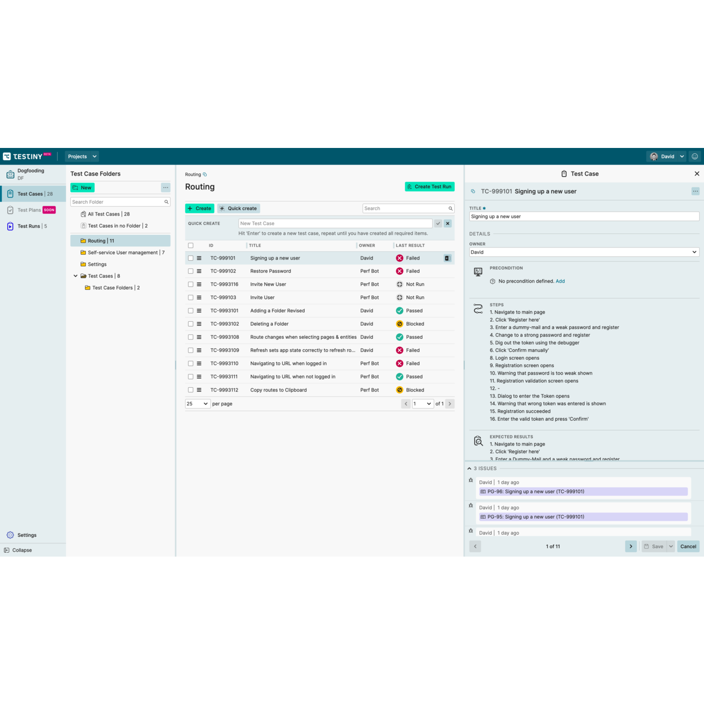The image size is (704, 704).
Task: Click the folder options ellipsis button
Action: click(166, 188)
